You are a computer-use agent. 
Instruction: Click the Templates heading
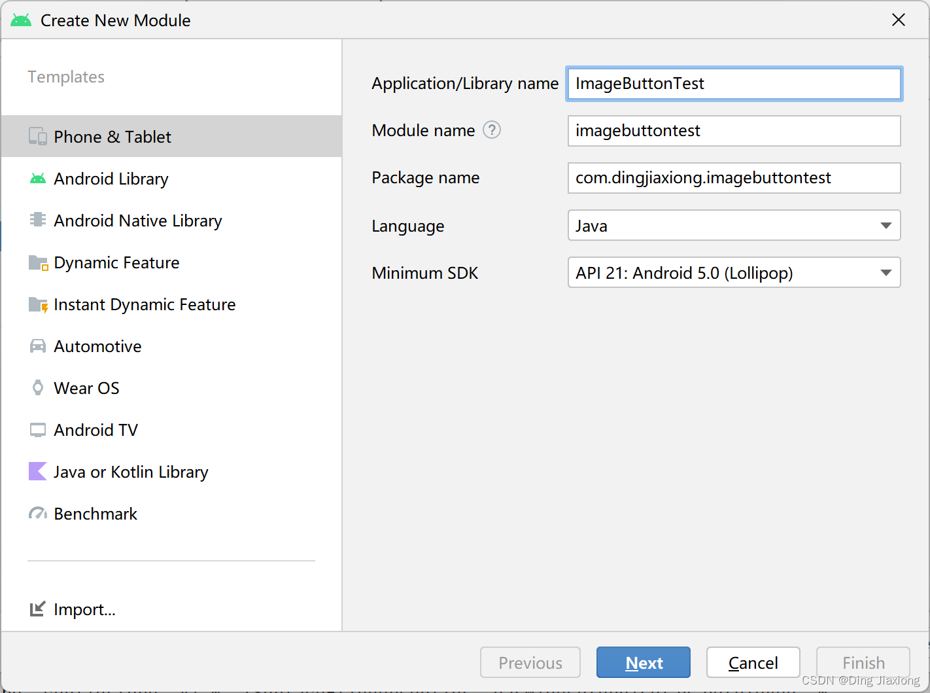[x=66, y=77]
